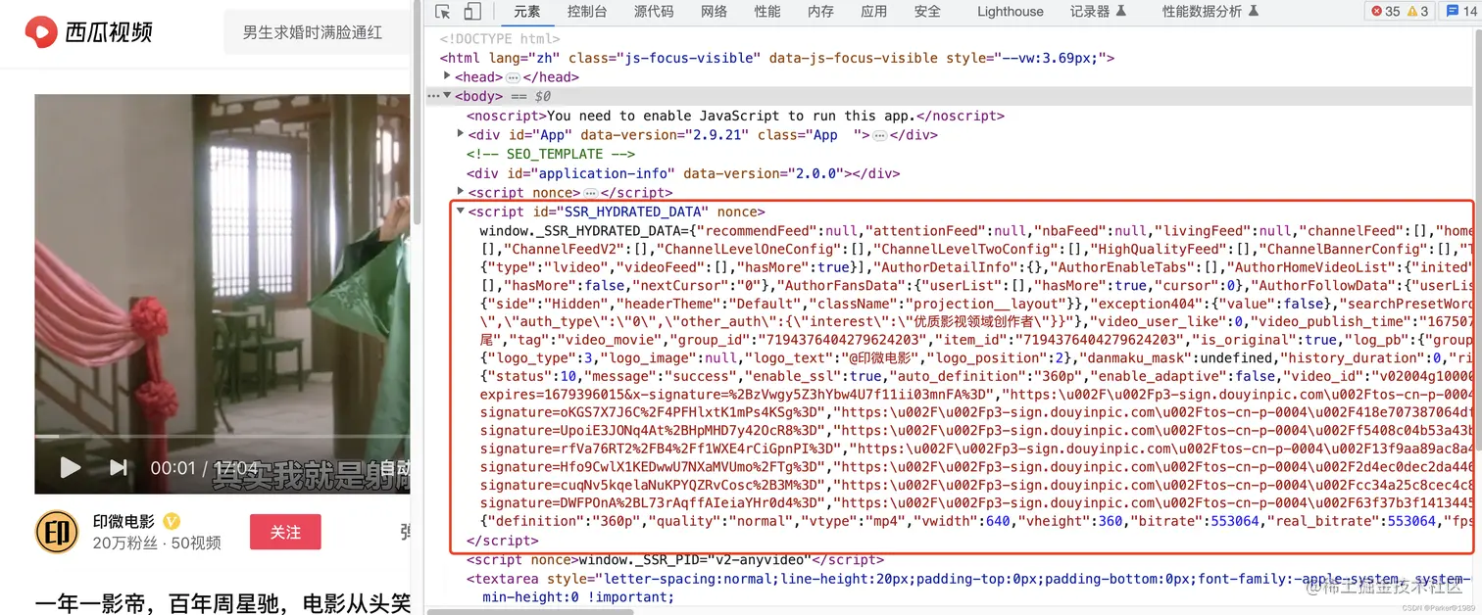Click the search box with 男生求婚时满脸通红
This screenshot has width=1482, height=615.
coord(317,32)
